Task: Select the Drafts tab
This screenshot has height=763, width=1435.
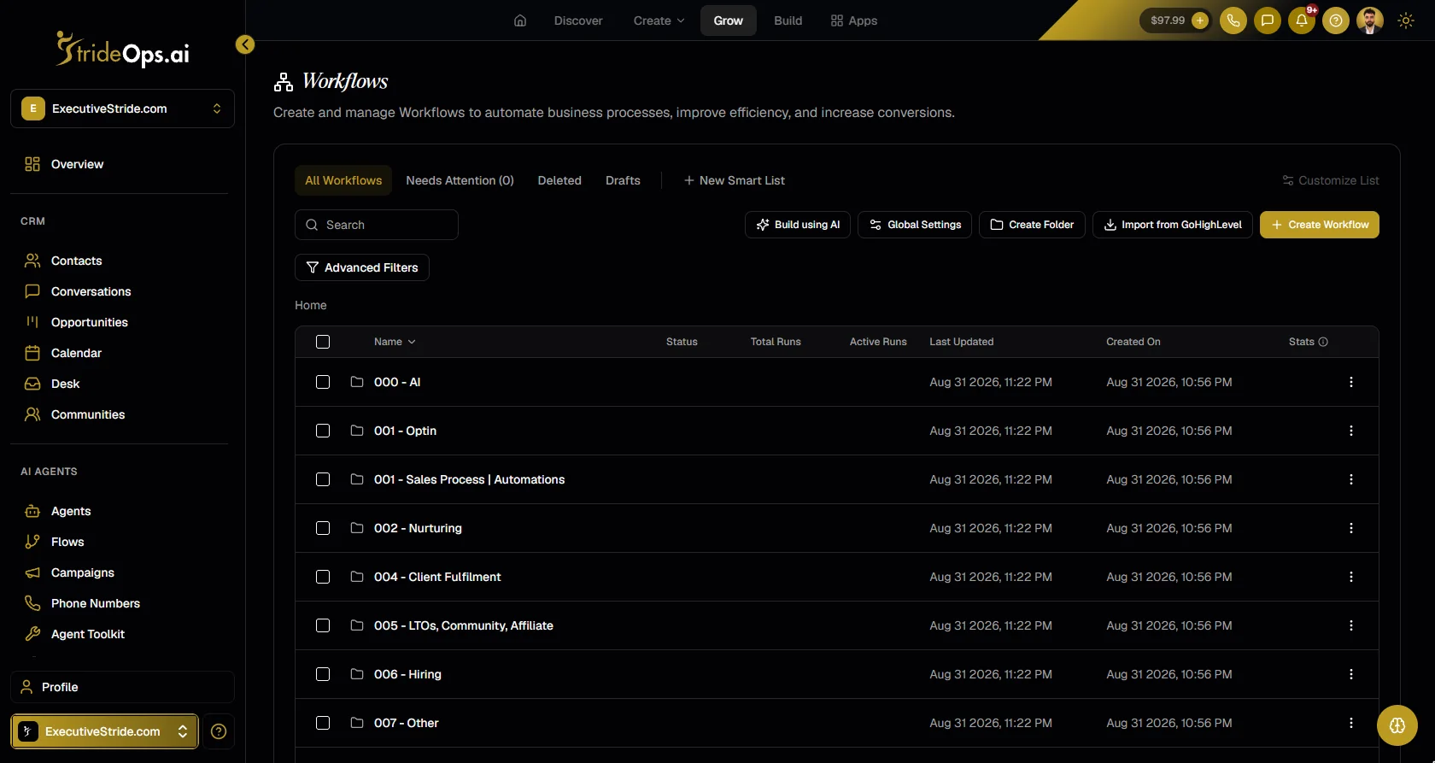Action: 623,180
